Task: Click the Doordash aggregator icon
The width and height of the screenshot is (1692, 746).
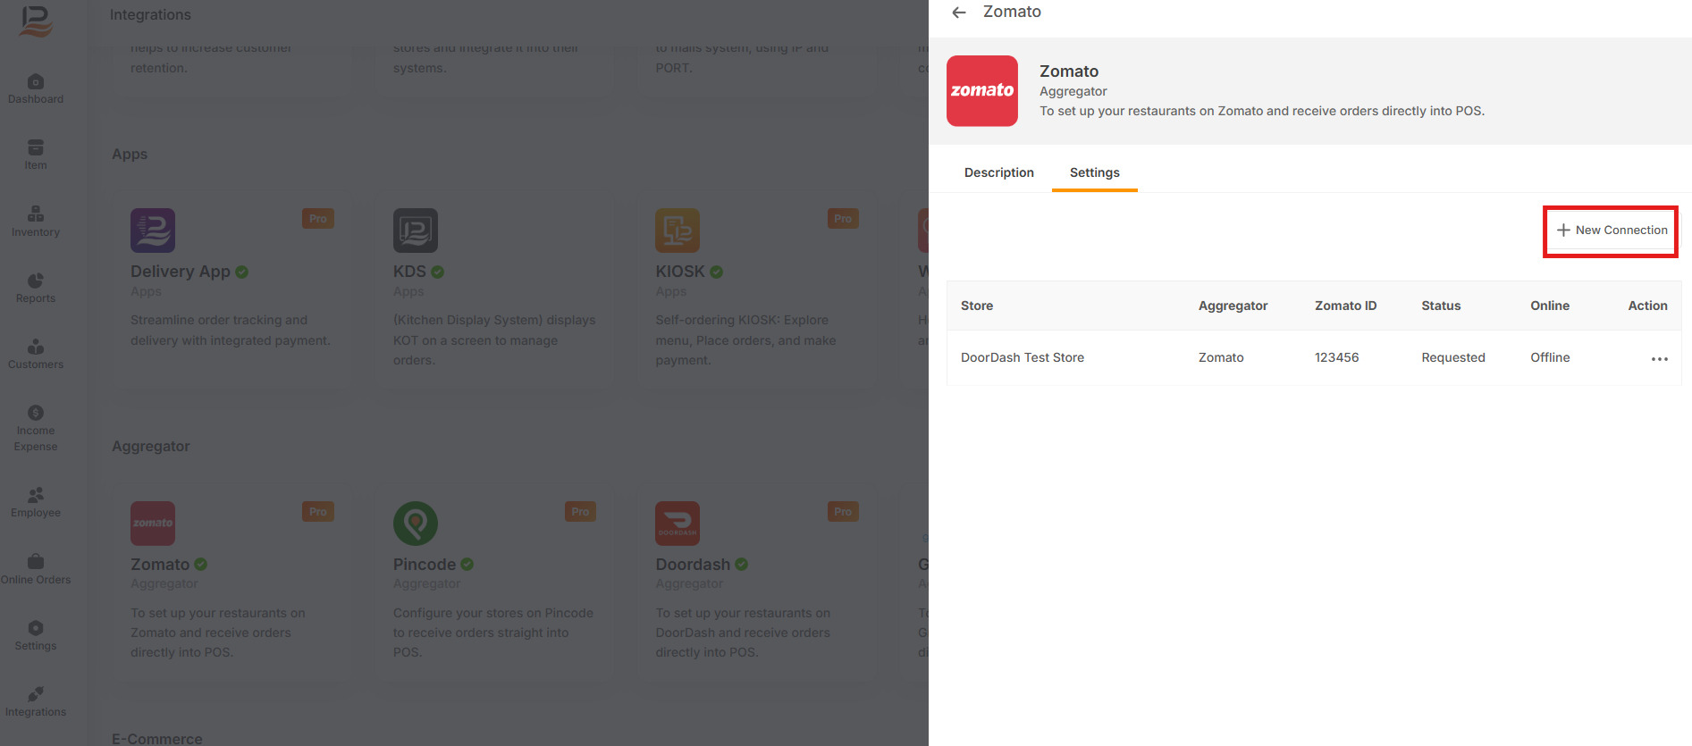Action: point(678,524)
